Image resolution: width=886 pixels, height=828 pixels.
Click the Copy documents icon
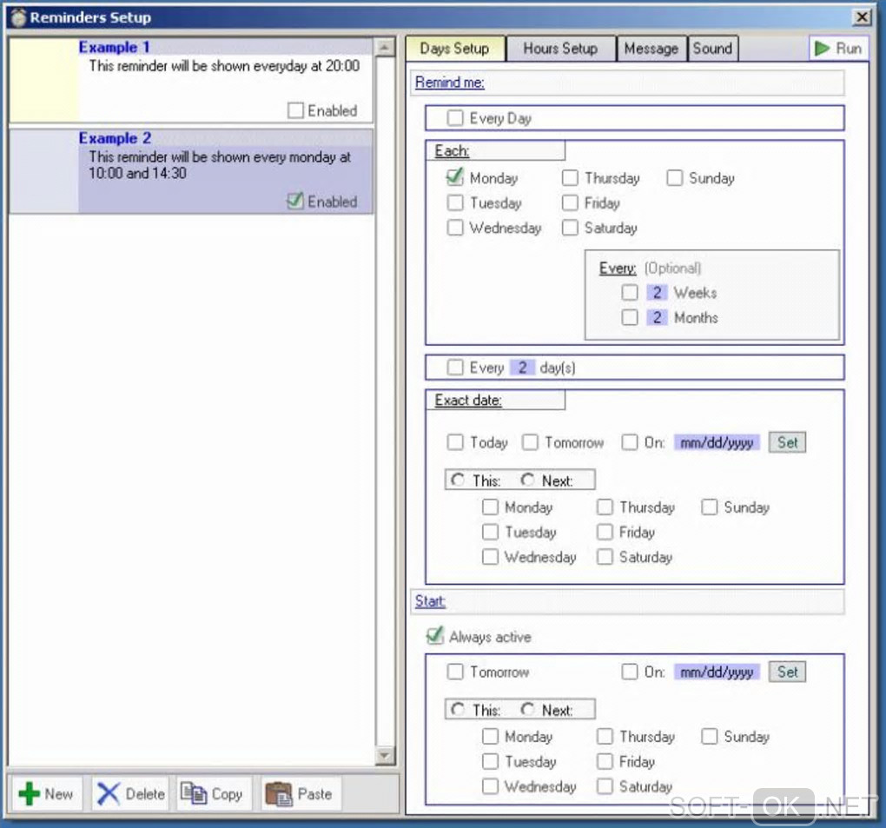tap(193, 793)
